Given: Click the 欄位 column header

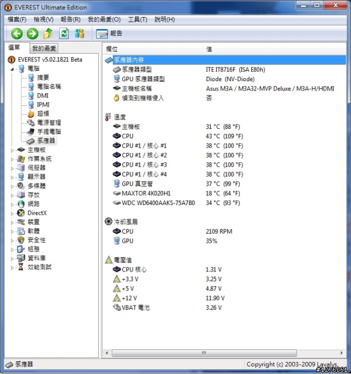Looking at the screenshot, I should coord(152,49).
